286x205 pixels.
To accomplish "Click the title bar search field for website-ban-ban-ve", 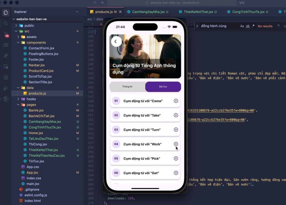I will [x=172, y=3].
